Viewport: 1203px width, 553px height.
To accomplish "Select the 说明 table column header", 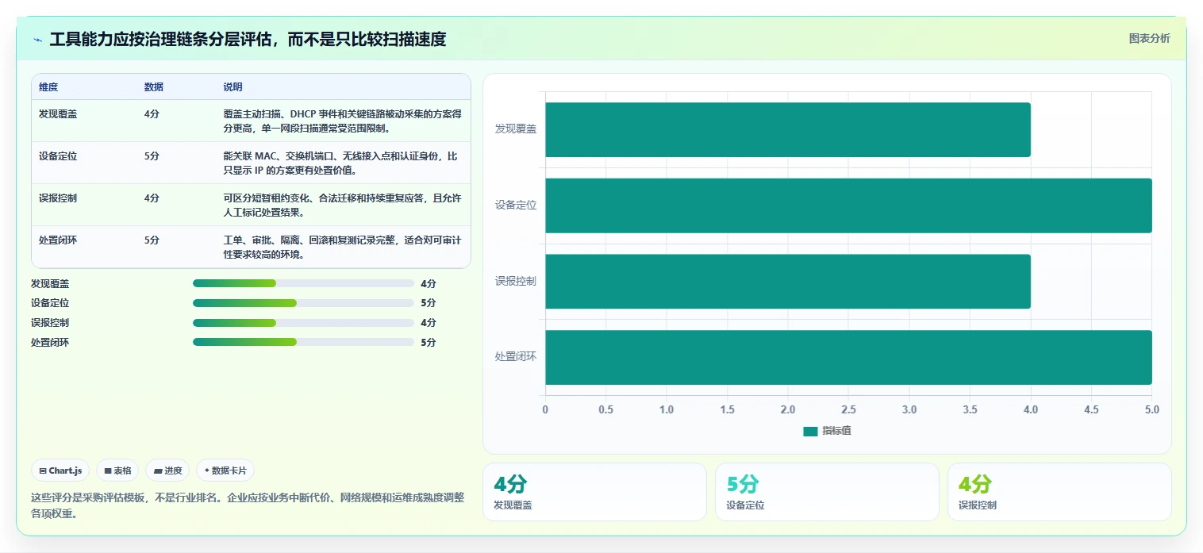I will (233, 87).
